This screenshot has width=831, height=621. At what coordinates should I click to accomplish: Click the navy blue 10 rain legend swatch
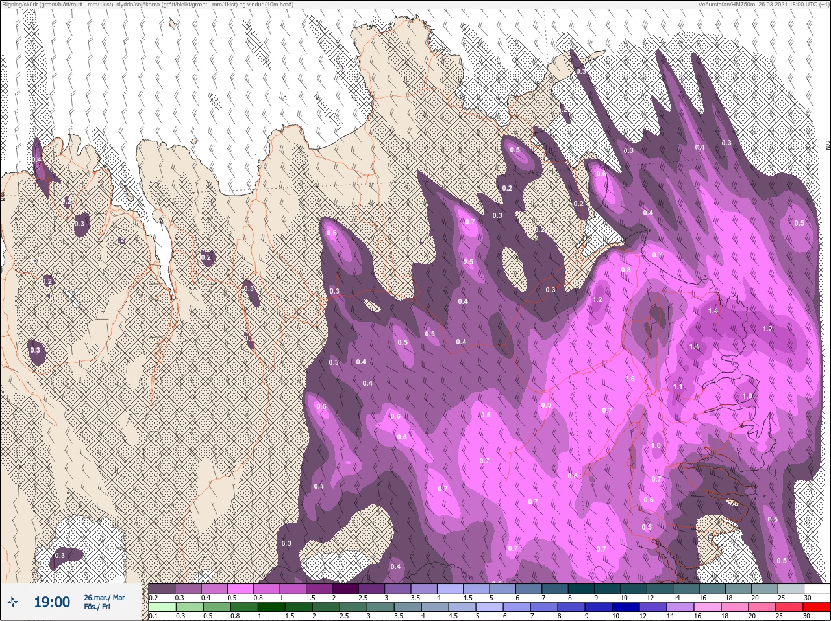[626, 607]
